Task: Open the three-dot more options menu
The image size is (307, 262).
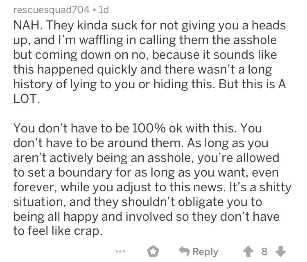Action: [120, 251]
